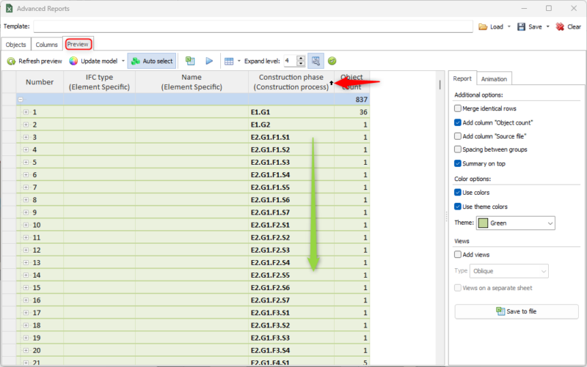
Task: Click the Save button label
Action: point(535,27)
